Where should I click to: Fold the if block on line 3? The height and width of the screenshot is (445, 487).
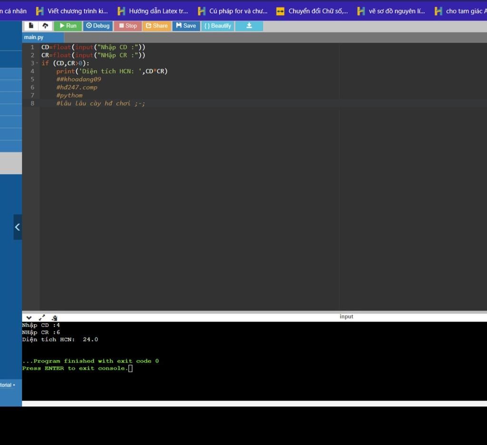click(37, 63)
